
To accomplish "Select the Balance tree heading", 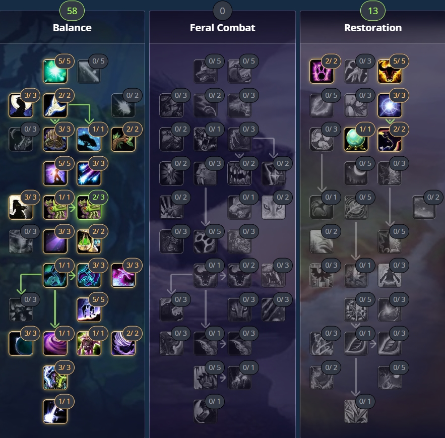I will pyautogui.click(x=72, y=28).
